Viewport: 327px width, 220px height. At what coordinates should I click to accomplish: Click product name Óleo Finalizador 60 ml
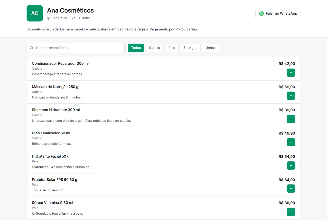[51, 133]
